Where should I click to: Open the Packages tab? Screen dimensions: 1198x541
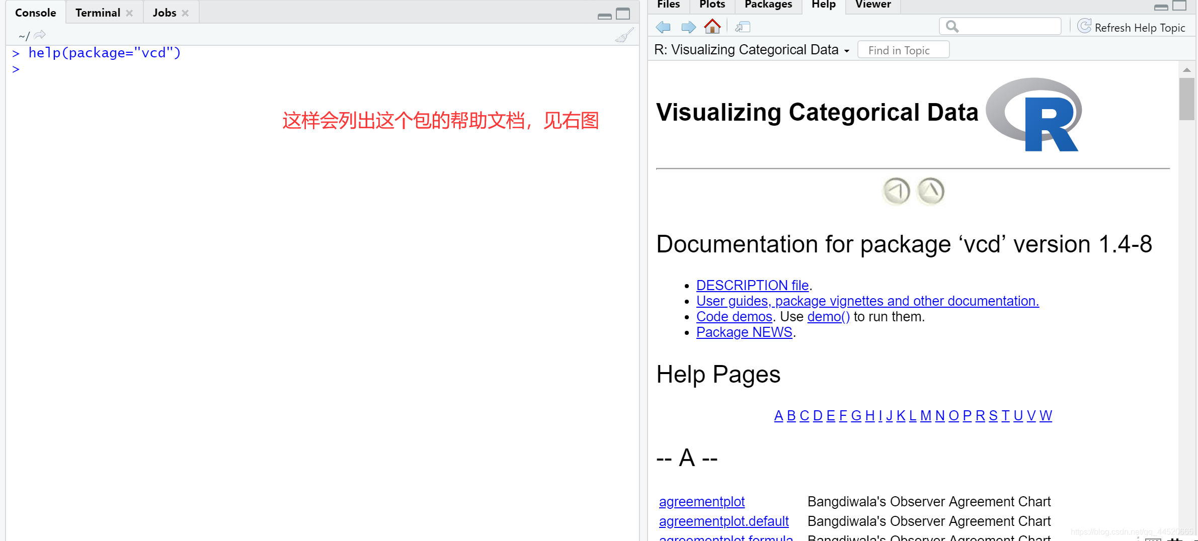[x=768, y=5]
